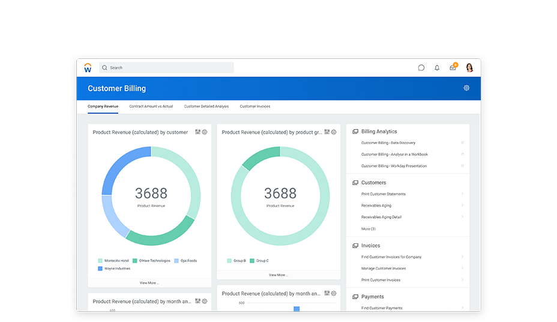Open Customer Billing - Workday Presentation link

(394, 166)
